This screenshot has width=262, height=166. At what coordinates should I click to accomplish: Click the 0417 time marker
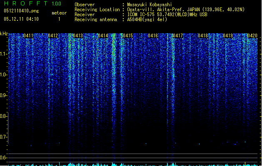[178, 36]
